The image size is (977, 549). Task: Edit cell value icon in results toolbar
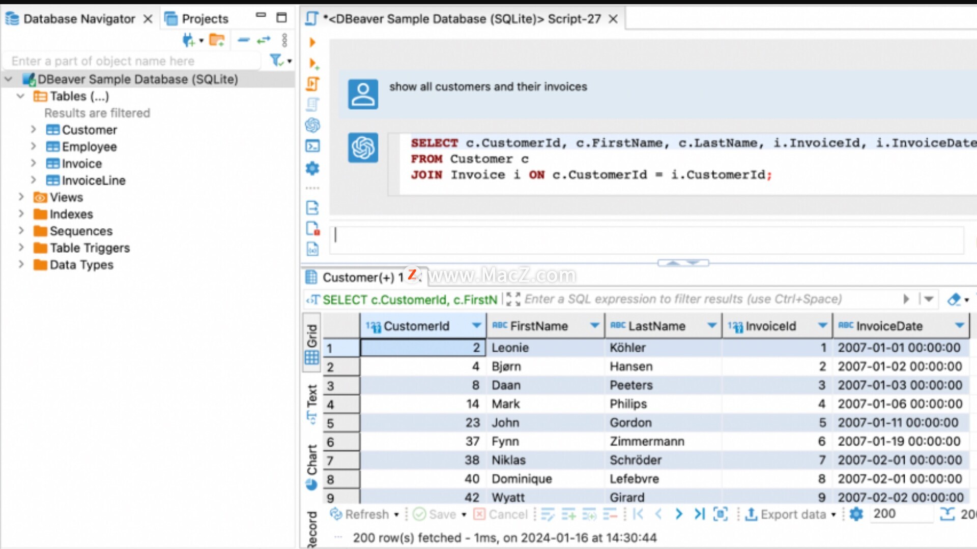coord(548,514)
